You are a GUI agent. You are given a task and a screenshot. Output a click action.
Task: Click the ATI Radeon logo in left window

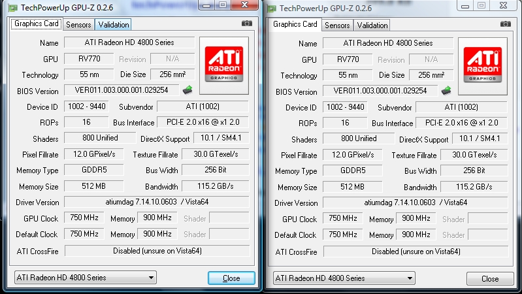[223, 65]
